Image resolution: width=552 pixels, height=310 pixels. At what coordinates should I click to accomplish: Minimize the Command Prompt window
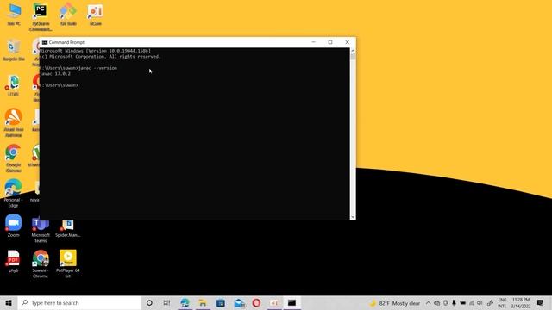[x=313, y=42]
